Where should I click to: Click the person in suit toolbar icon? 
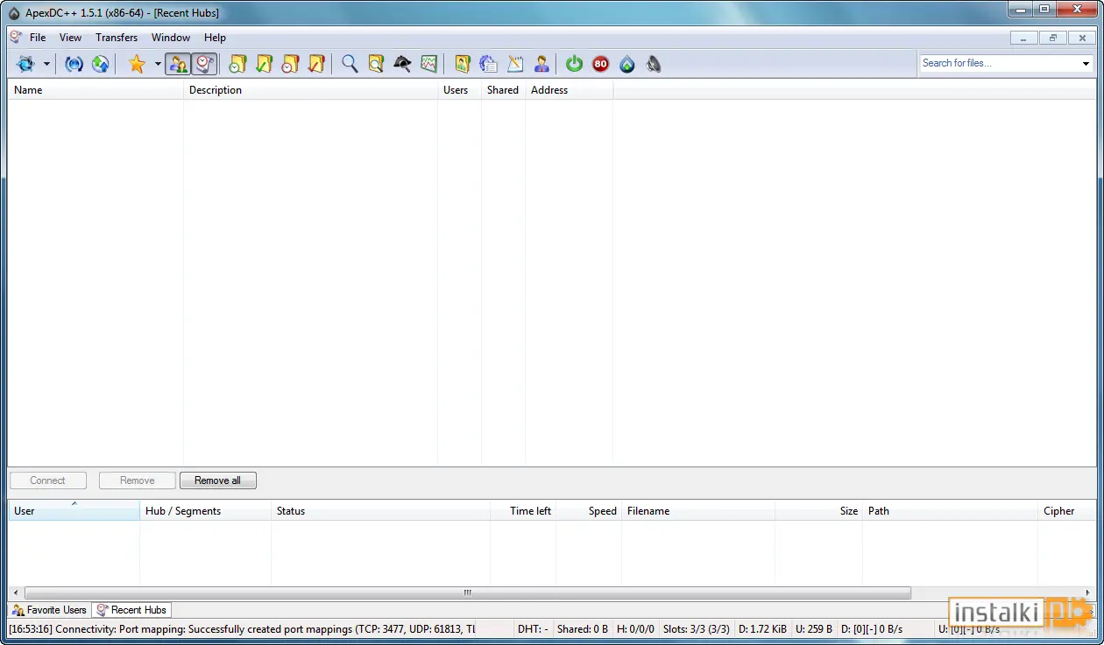(x=541, y=64)
